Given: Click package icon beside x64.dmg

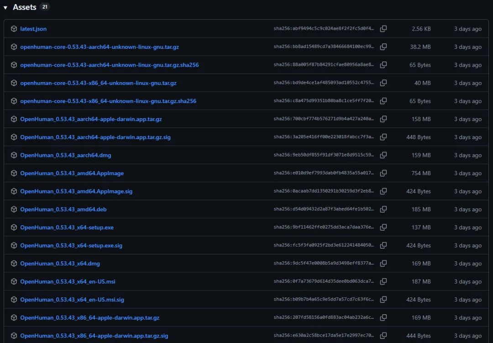Looking at the screenshot, I should [14, 264].
